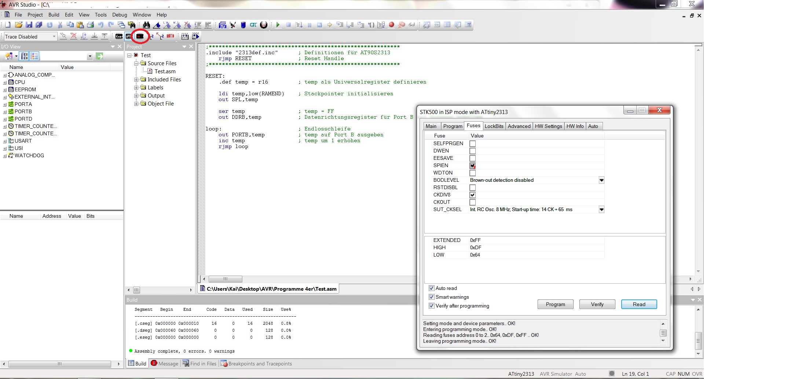Click the Stop Debugging square icon
This screenshot has width=798, height=379.
coord(289,25)
